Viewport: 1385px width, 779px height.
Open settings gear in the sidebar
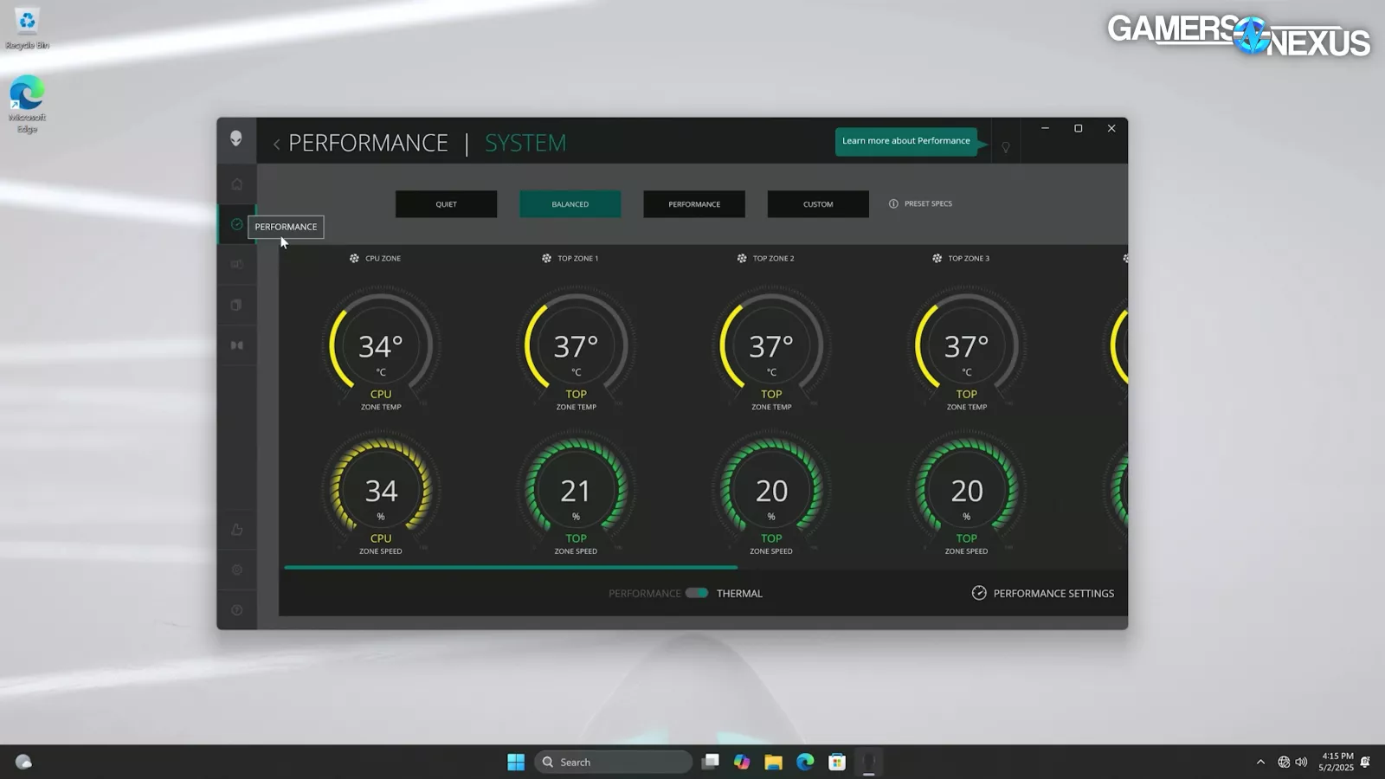(x=236, y=570)
